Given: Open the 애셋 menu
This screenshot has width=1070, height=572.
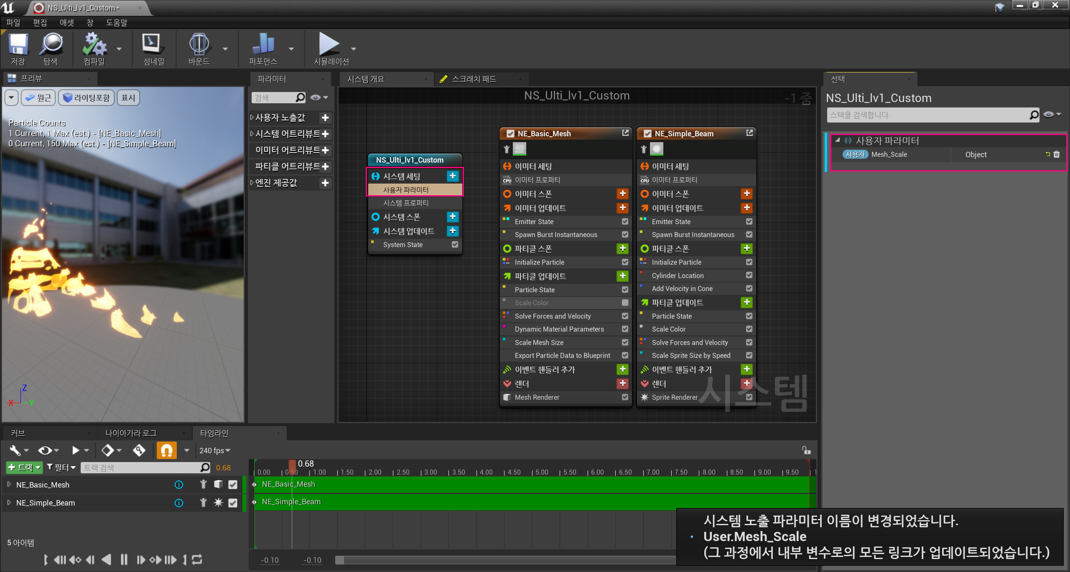Looking at the screenshot, I should 66,23.
